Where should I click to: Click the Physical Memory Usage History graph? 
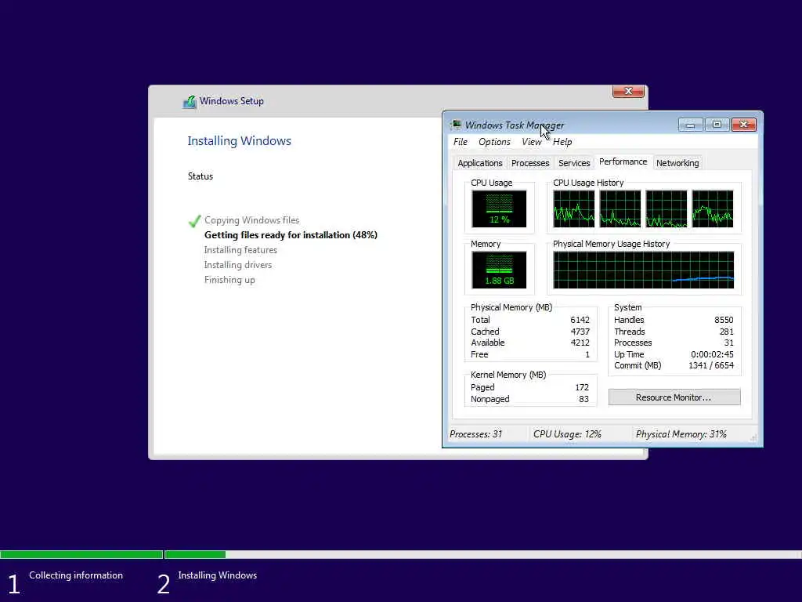[x=644, y=270]
